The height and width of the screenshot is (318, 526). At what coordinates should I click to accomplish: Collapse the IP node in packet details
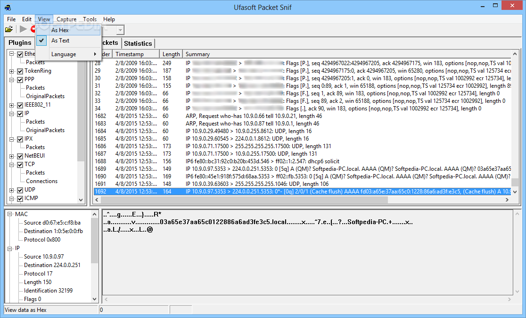pos(10,248)
